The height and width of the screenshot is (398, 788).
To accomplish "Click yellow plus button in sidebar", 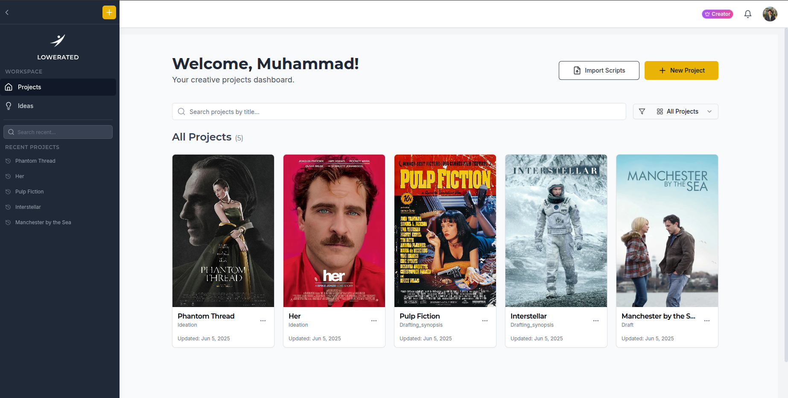I will [x=109, y=12].
